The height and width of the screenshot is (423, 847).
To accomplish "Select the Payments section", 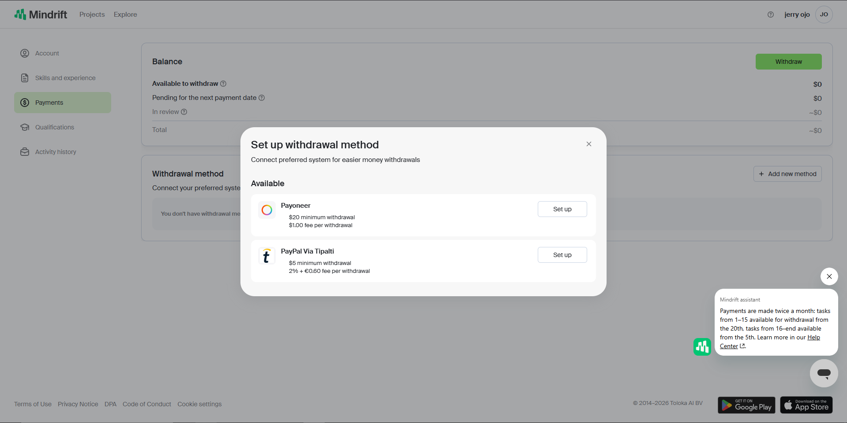I will coord(63,103).
